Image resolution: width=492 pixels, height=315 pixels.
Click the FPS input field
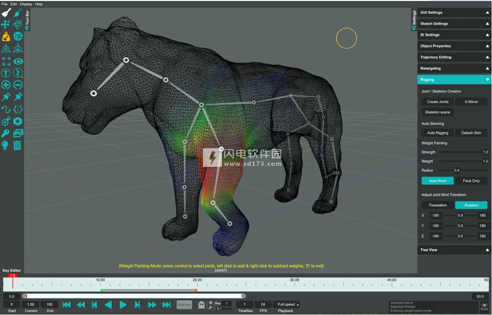point(263,304)
